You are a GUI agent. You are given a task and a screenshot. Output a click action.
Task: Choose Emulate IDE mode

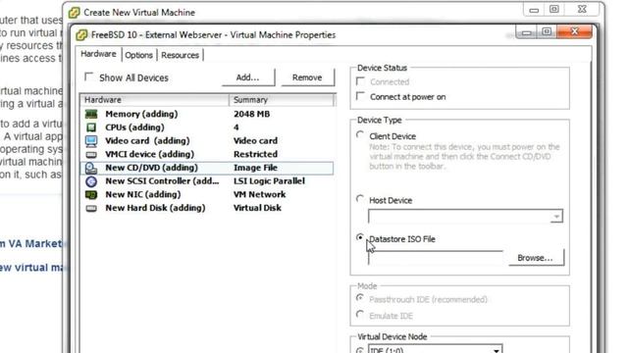coord(360,315)
